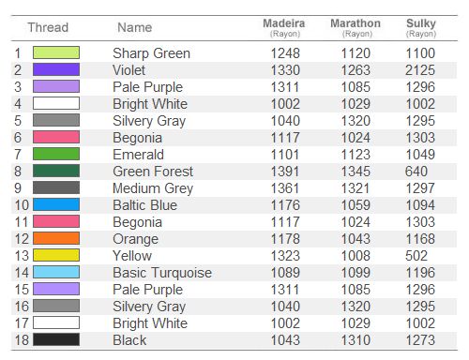Click Marathon value 1263 for Violet
The height and width of the screenshot is (360, 469).
click(x=356, y=70)
